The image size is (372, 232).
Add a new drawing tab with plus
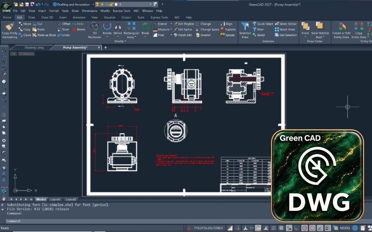106,48
